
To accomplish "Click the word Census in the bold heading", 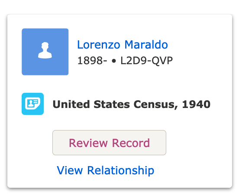I will [155, 105].
